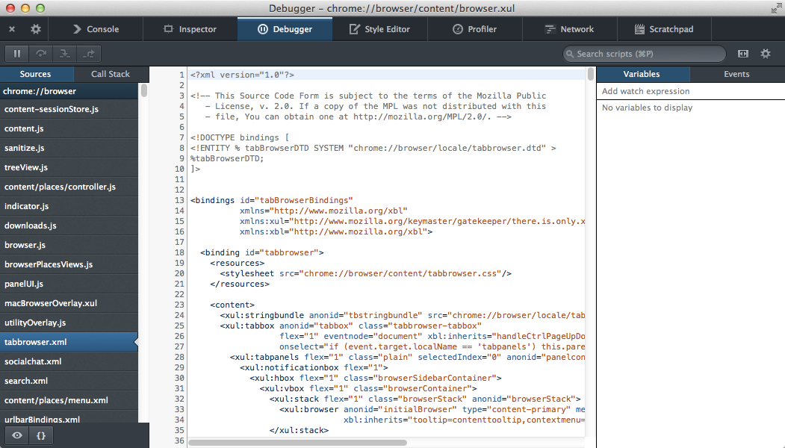785x448 pixels.
Task: Open socialchat.xml source file
Action: pos(69,361)
